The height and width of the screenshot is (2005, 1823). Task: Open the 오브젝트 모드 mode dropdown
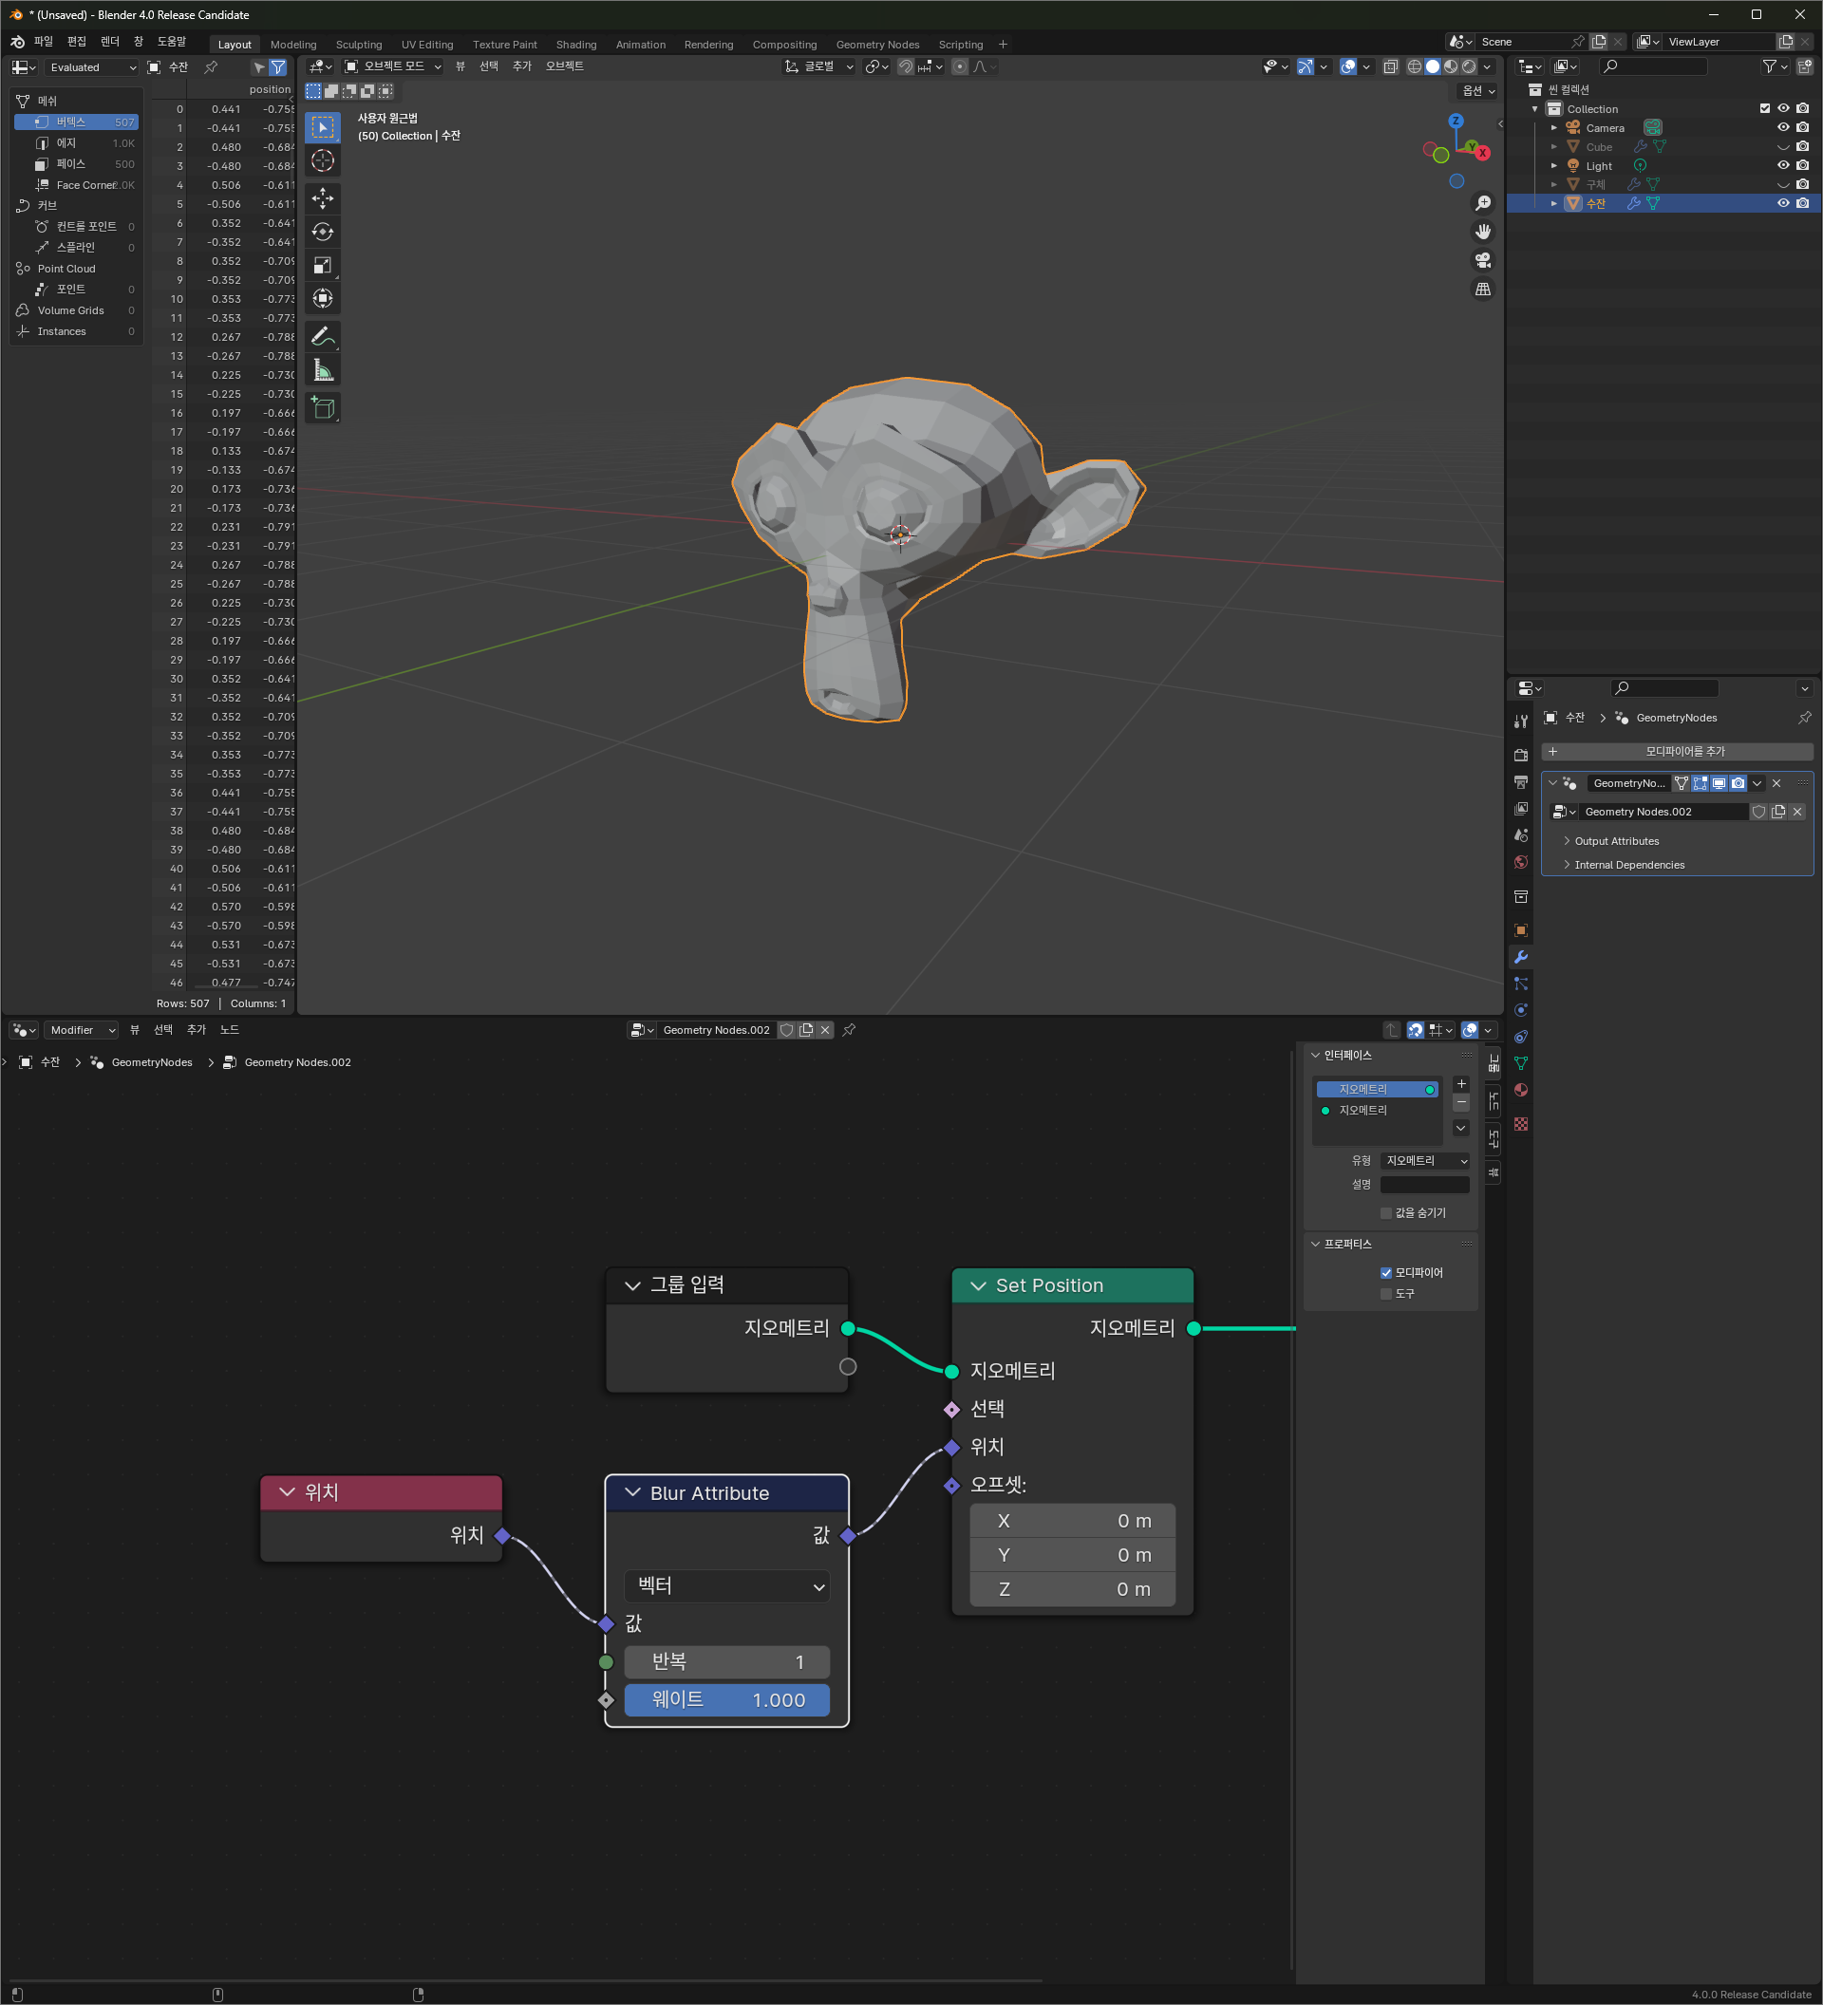(393, 66)
